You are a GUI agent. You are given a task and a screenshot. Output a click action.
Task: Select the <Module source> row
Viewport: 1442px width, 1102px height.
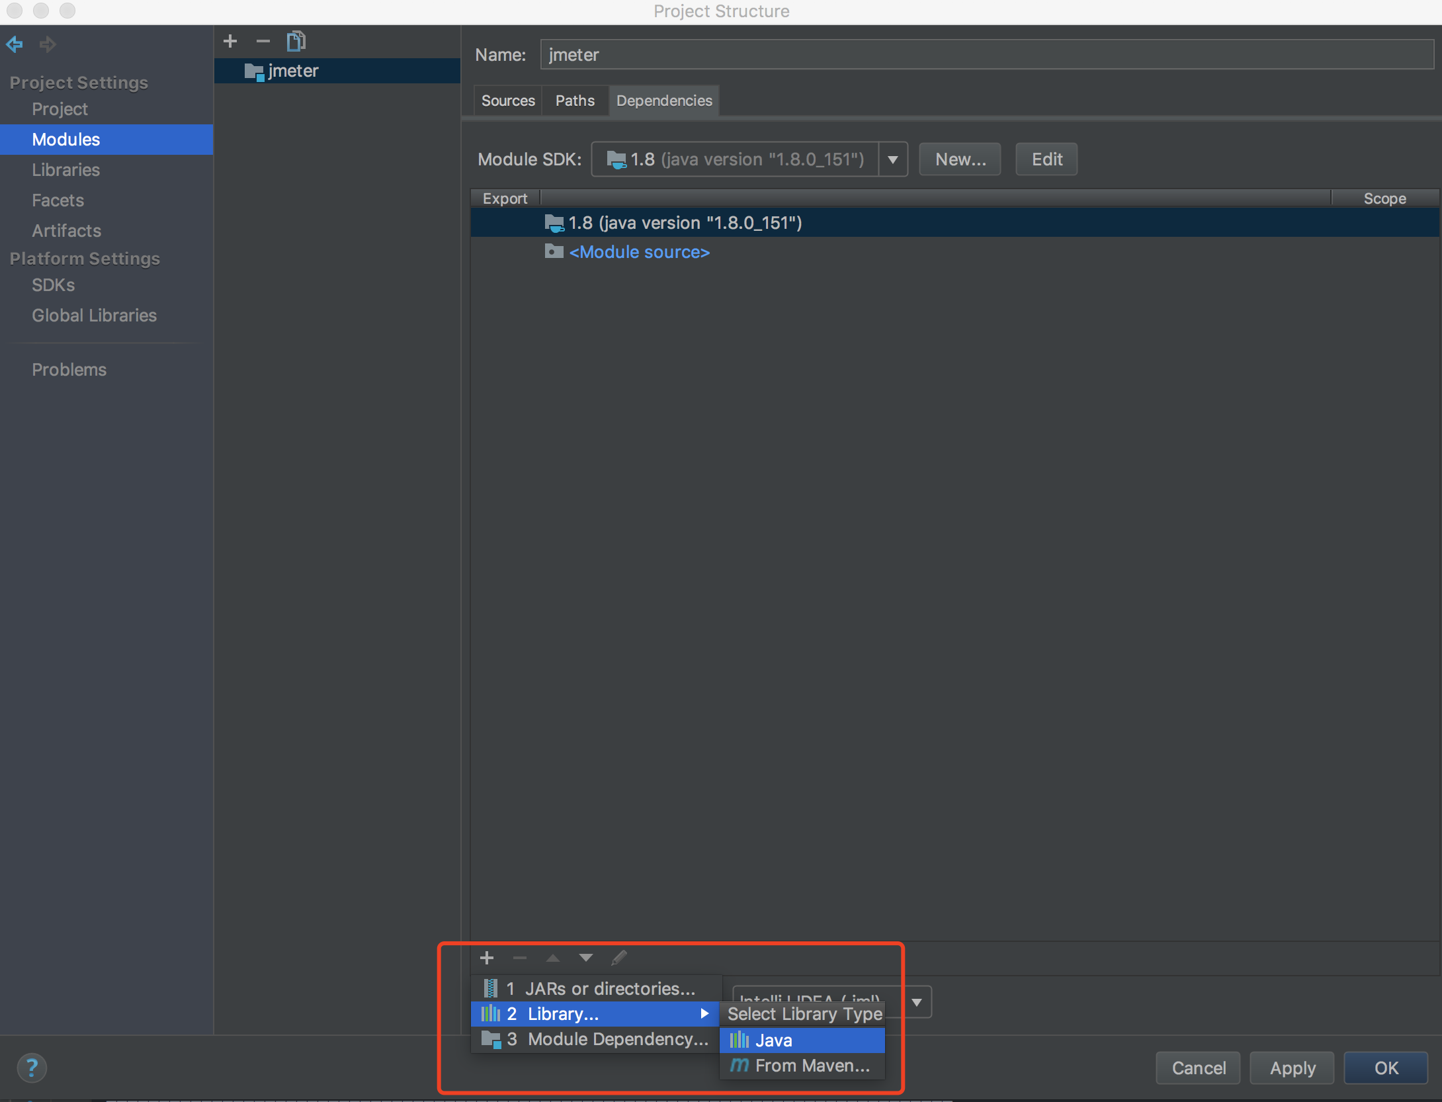[x=954, y=252]
